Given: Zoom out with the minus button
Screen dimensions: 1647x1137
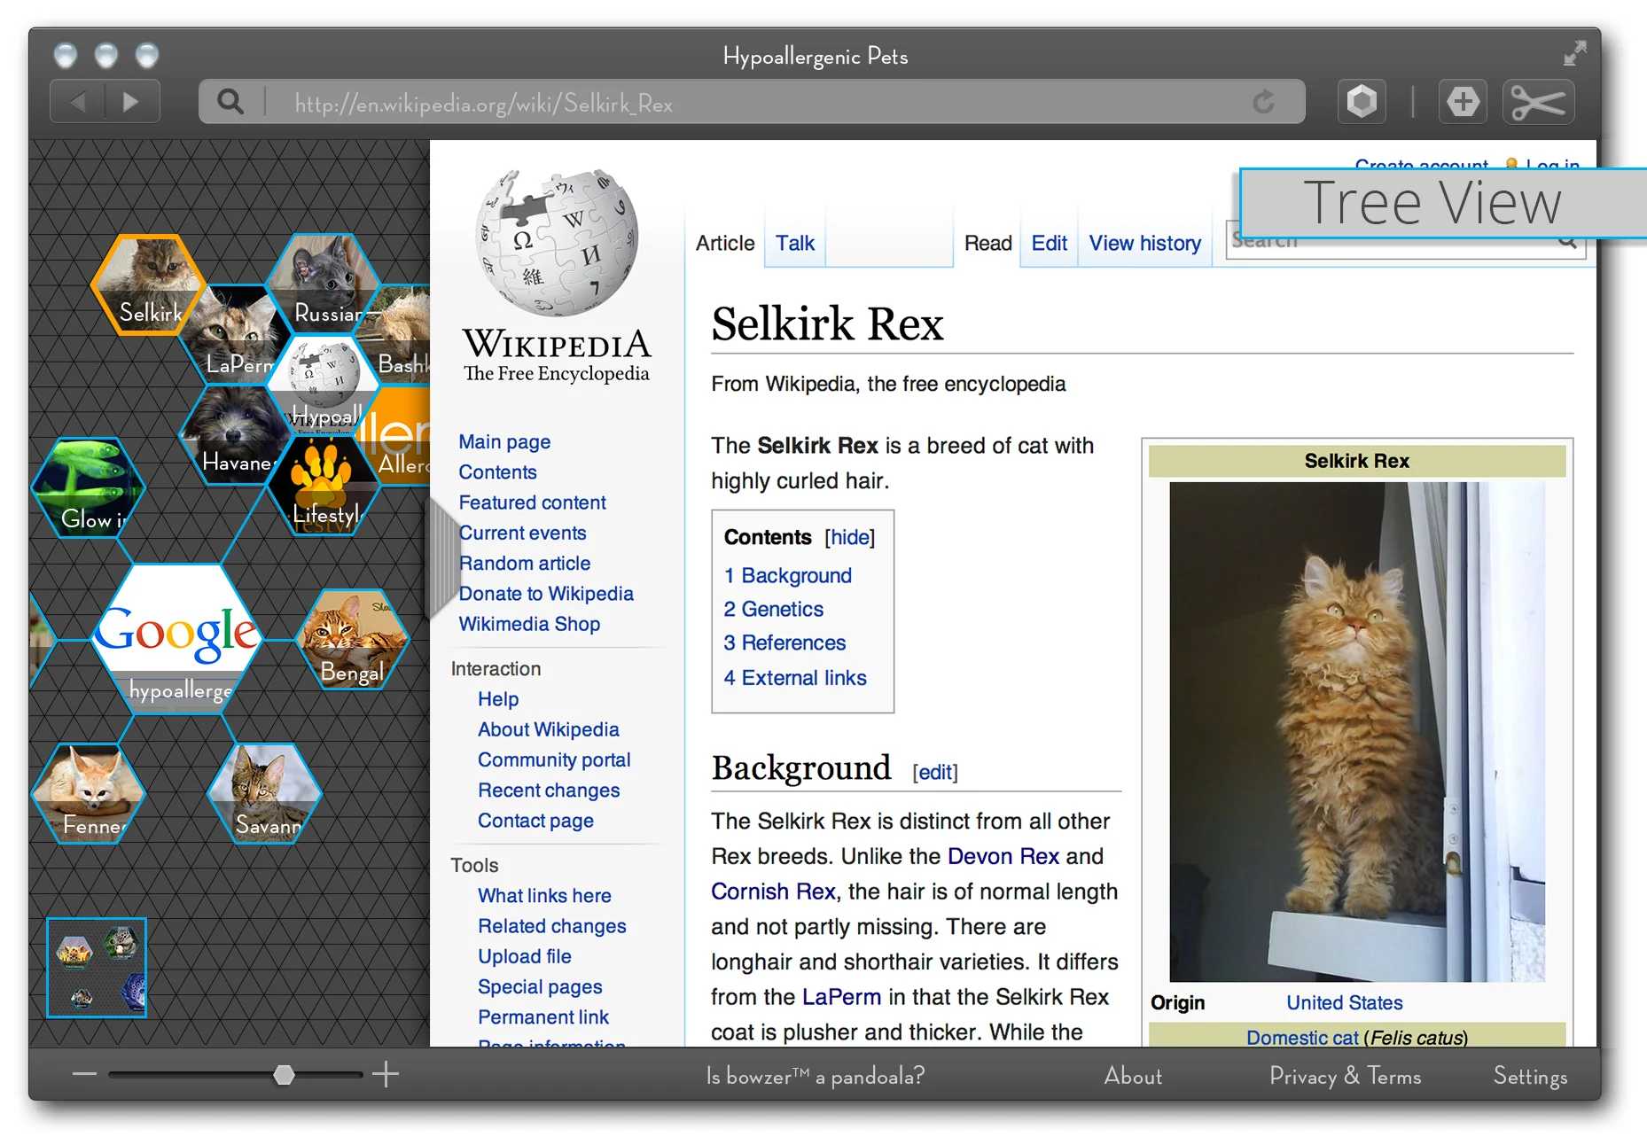Looking at the screenshot, I should pyautogui.click(x=84, y=1074).
